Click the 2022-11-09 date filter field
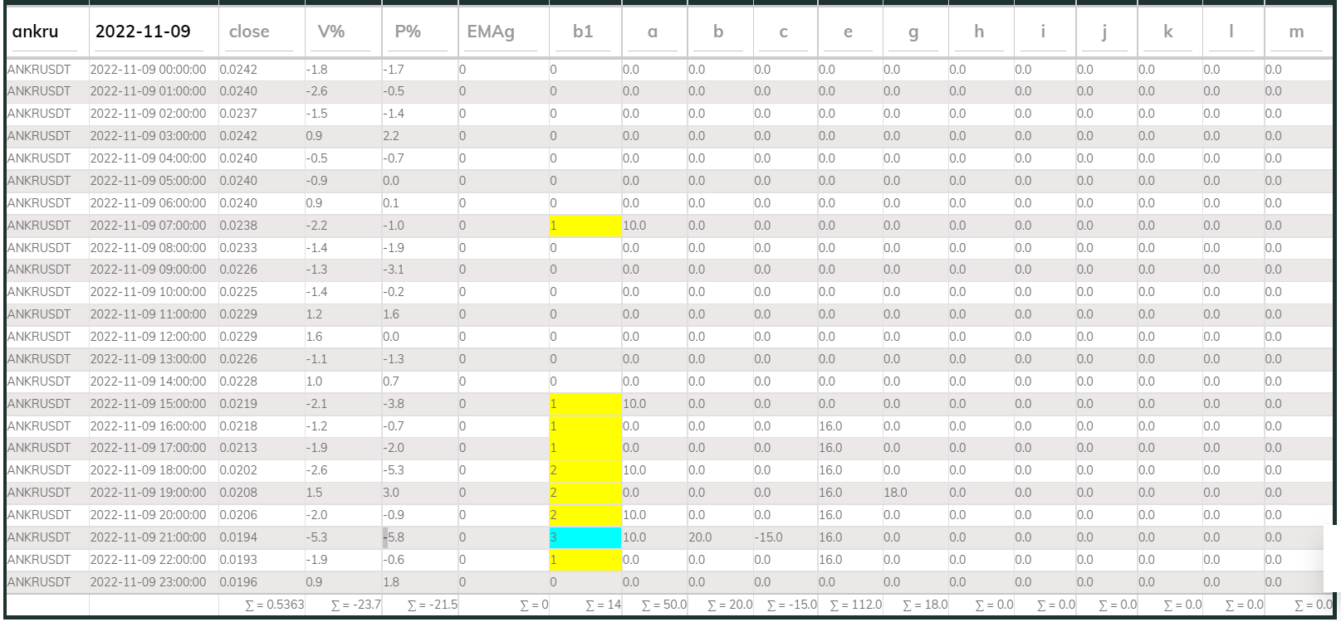Screen dimensions: 1341x622 pyautogui.click(x=154, y=32)
